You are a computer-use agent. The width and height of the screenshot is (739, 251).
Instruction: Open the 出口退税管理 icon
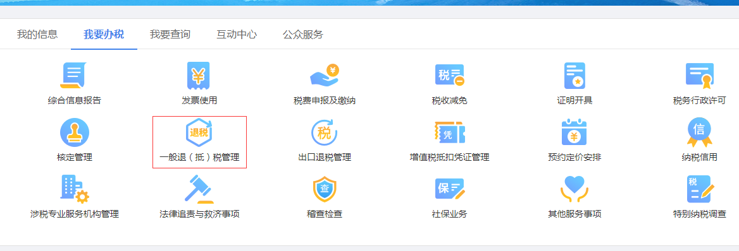324,132
